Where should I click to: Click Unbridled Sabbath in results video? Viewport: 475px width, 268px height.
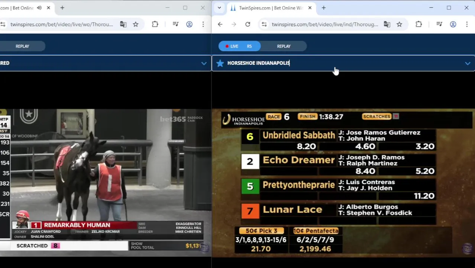click(299, 135)
